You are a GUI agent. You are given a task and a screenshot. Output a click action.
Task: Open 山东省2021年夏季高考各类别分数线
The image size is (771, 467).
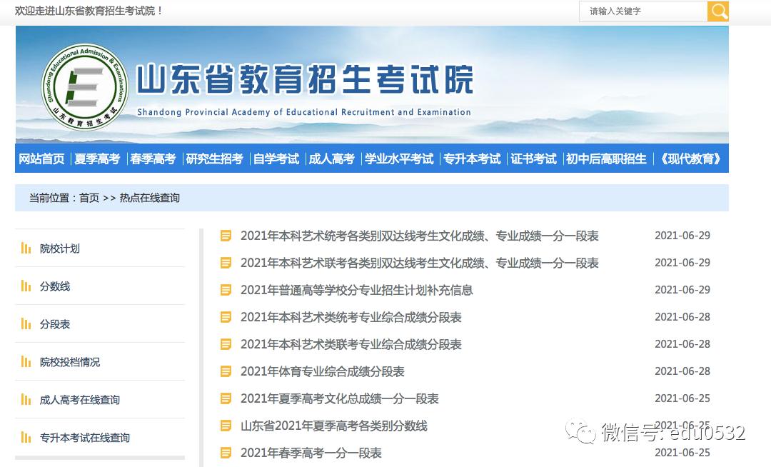pyautogui.click(x=333, y=426)
